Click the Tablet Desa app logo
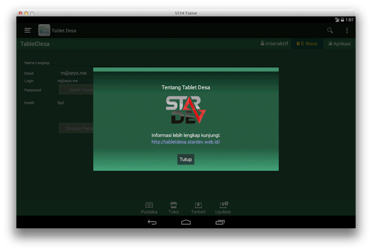372x251 pixels. [x=44, y=30]
